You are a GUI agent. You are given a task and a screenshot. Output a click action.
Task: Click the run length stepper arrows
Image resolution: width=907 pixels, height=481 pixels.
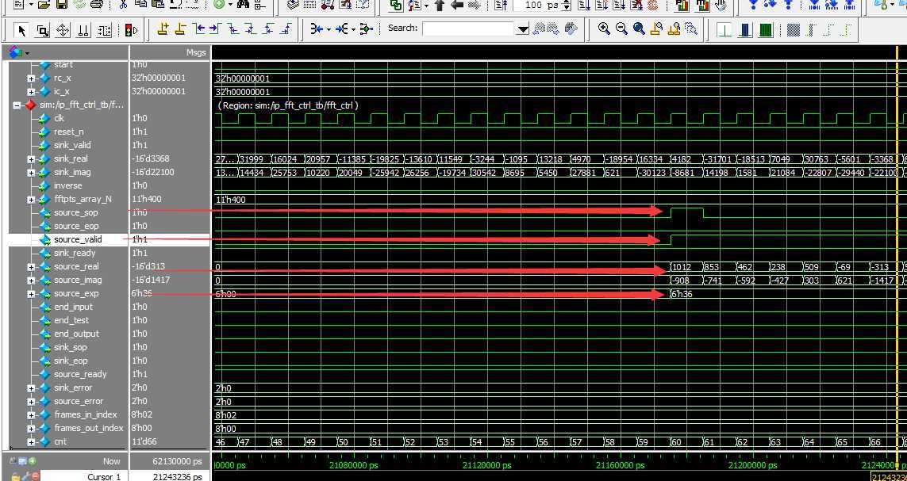[x=567, y=6]
